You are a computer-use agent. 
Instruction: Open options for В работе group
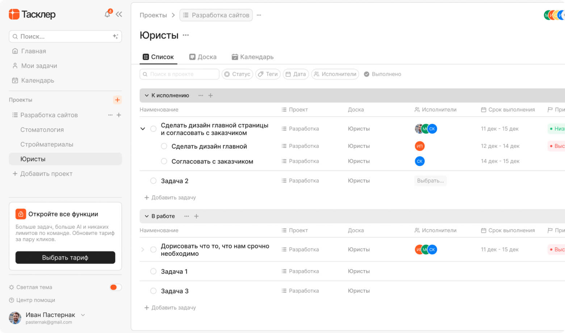pos(187,216)
